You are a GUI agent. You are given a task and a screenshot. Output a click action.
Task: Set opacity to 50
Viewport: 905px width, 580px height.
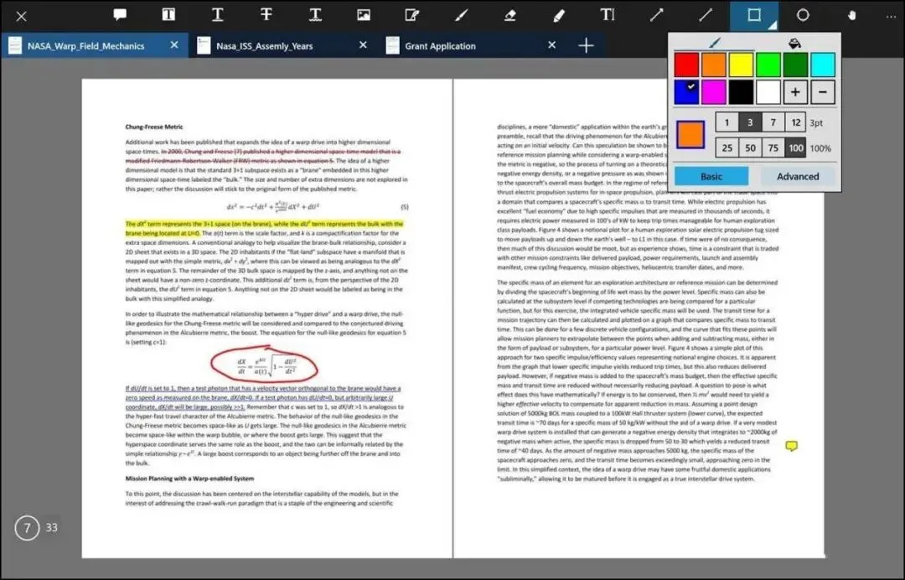(750, 148)
